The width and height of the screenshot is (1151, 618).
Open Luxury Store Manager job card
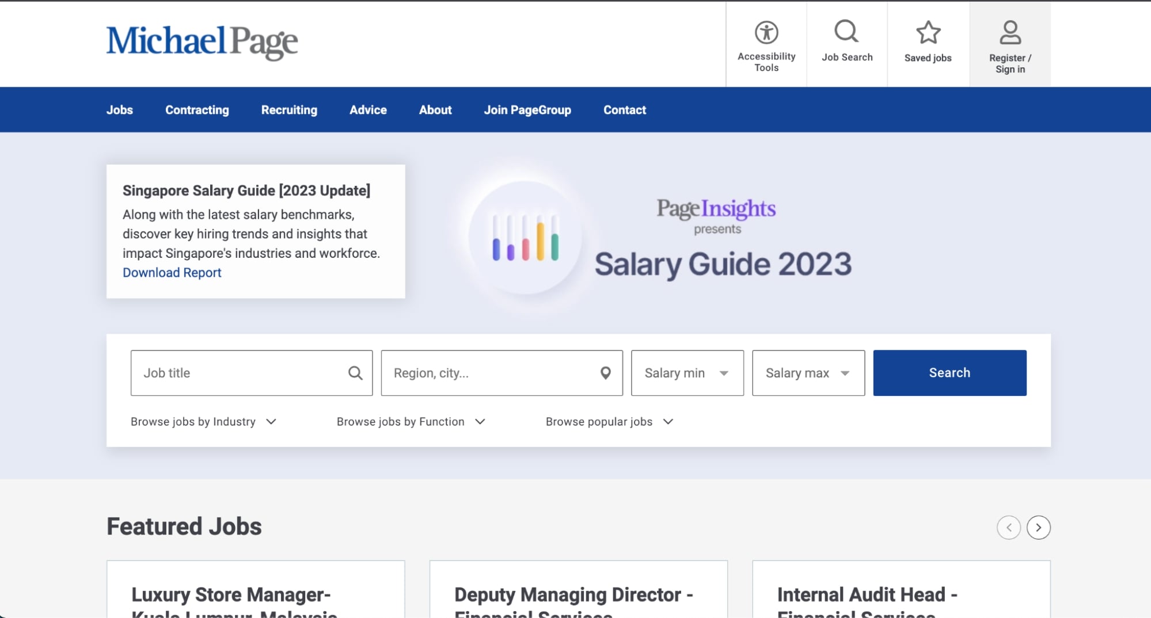click(x=256, y=589)
